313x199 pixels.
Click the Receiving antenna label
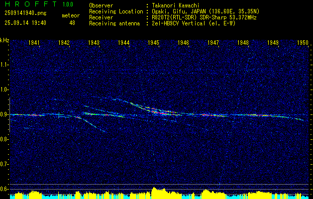(x=114, y=23)
